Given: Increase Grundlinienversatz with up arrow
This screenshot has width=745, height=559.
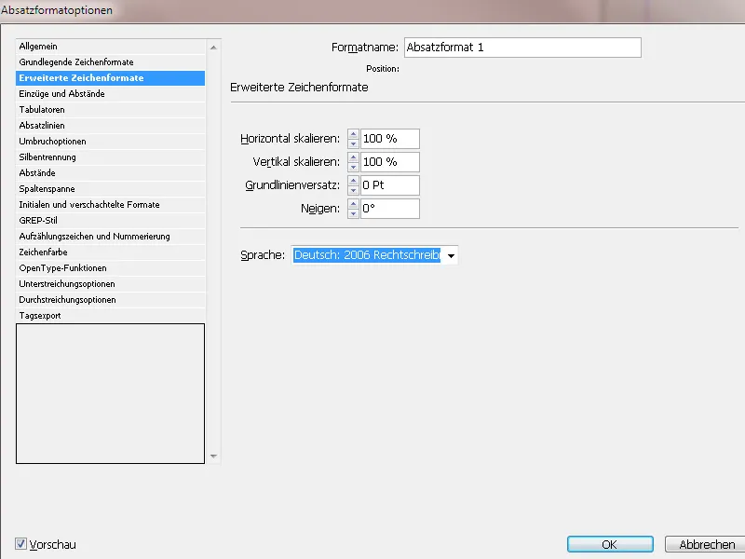Looking at the screenshot, I should pyautogui.click(x=353, y=181).
